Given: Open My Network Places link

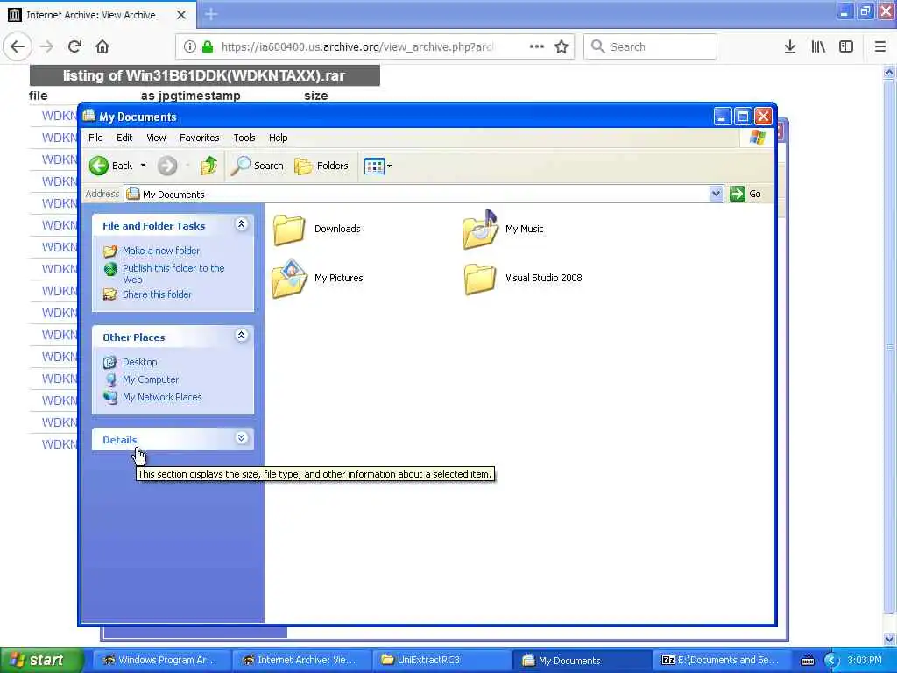Looking at the screenshot, I should pyautogui.click(x=162, y=397).
